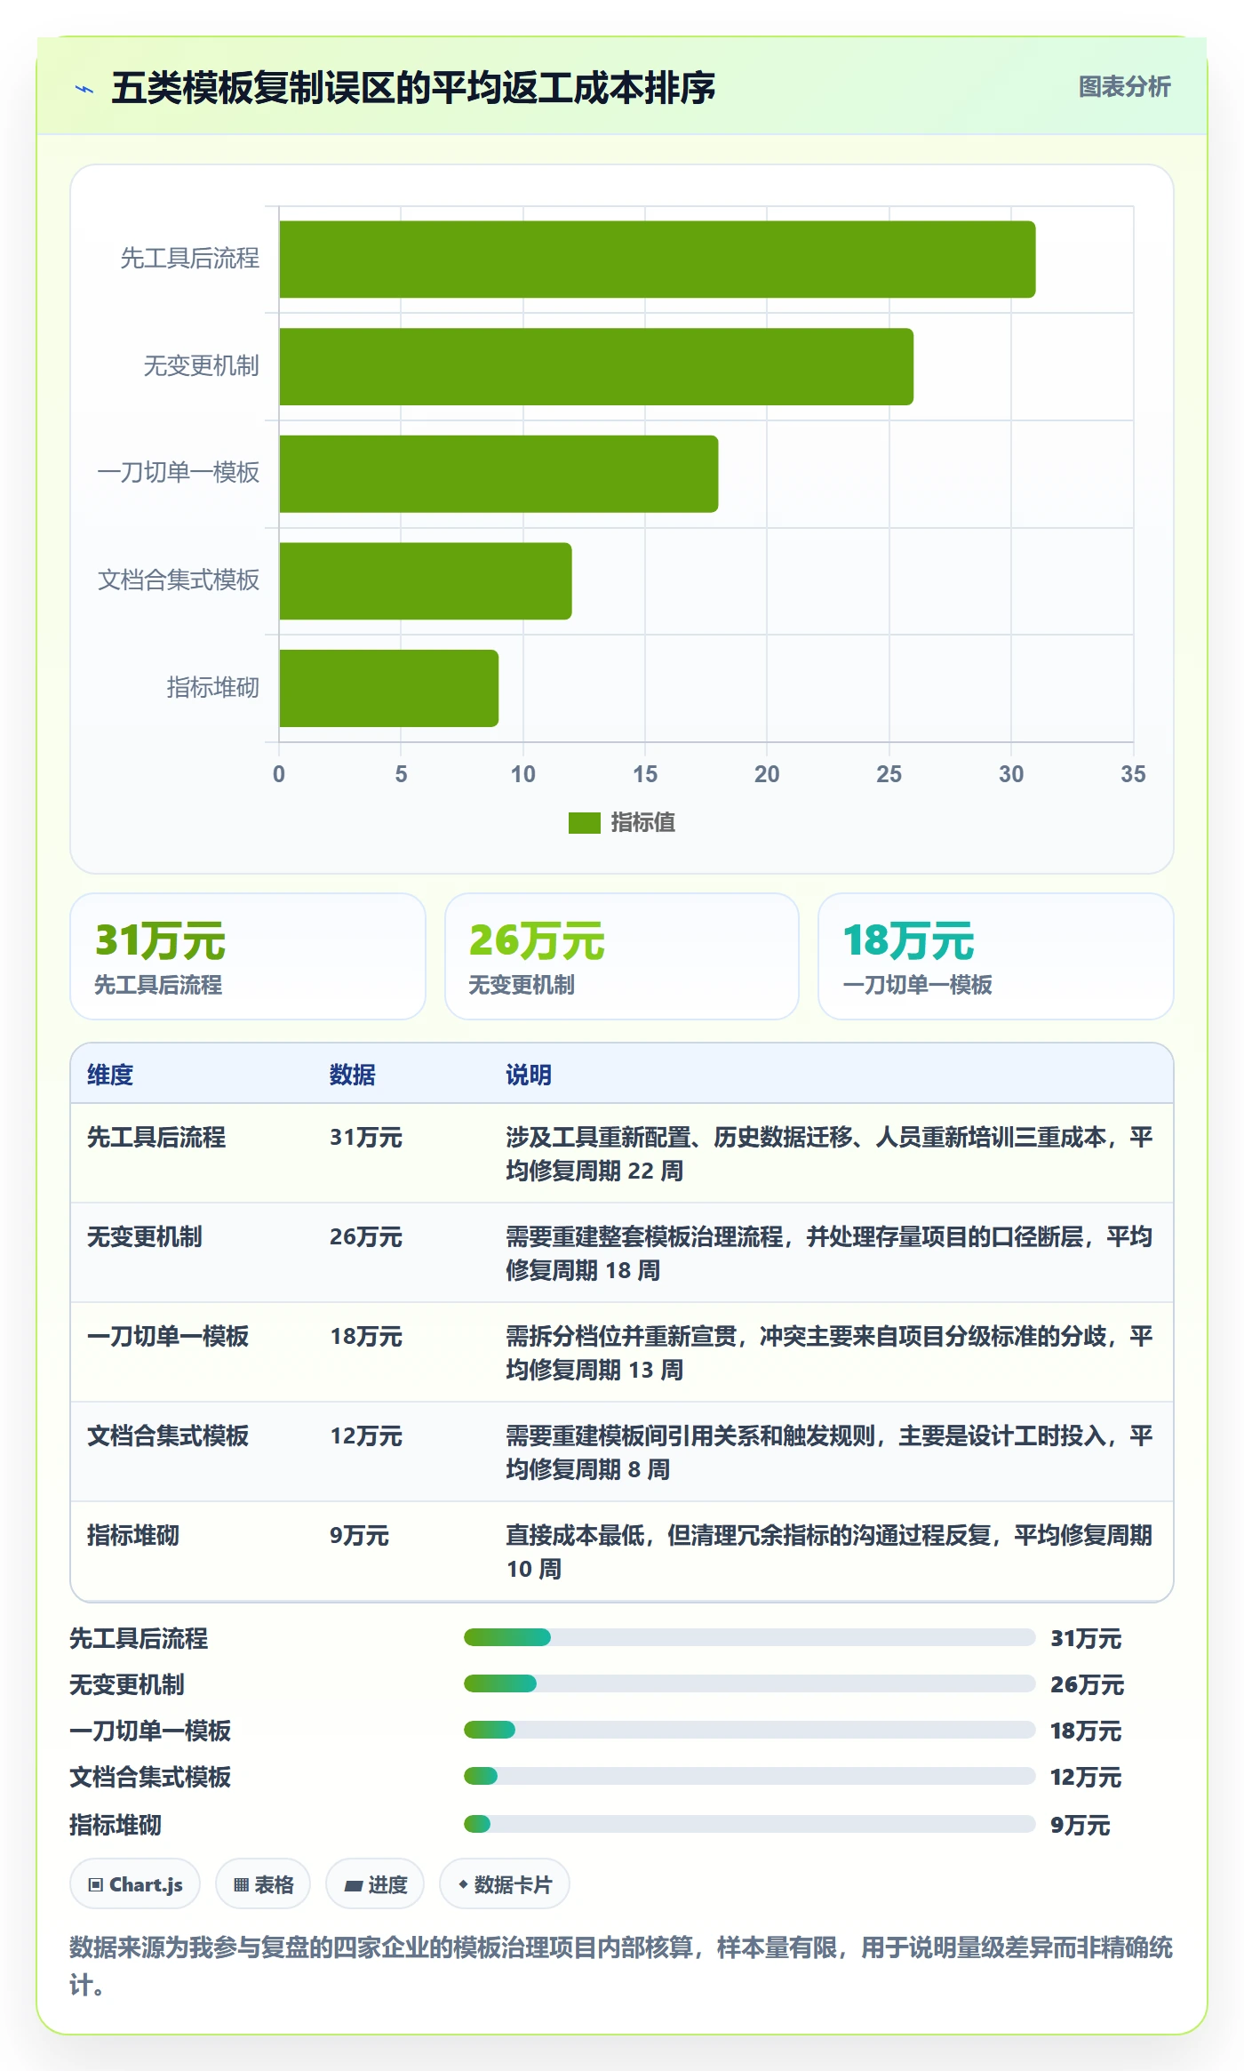Click the 数据 column header

pyautogui.click(x=353, y=1075)
